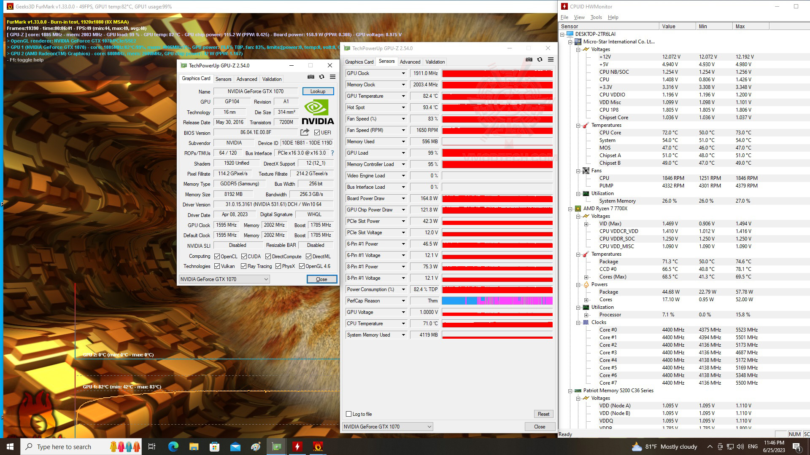Image resolution: width=810 pixels, height=455 pixels.
Task: Open the Tools menu in HWMonitor
Action: [596, 17]
